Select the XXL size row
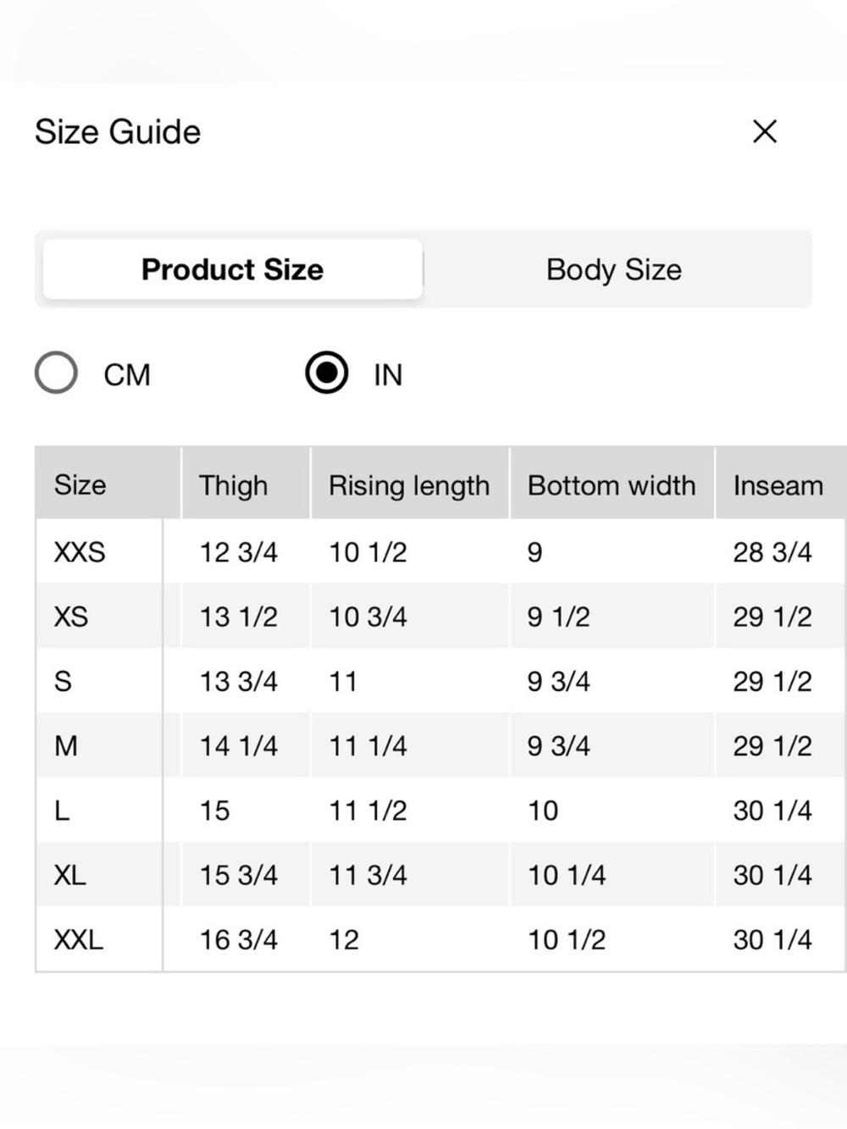Image resolution: width=847 pixels, height=1129 pixels. pyautogui.click(x=440, y=938)
